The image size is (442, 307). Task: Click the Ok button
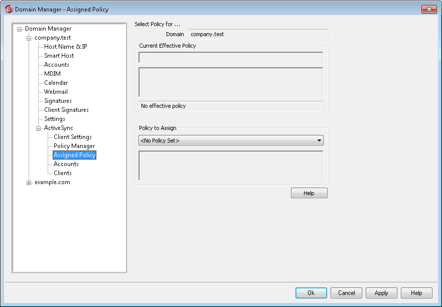click(311, 293)
